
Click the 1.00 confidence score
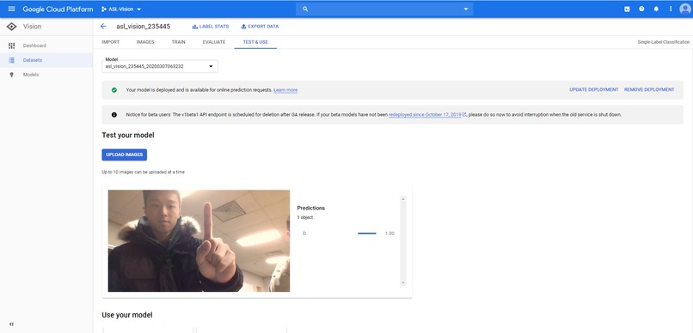389,233
